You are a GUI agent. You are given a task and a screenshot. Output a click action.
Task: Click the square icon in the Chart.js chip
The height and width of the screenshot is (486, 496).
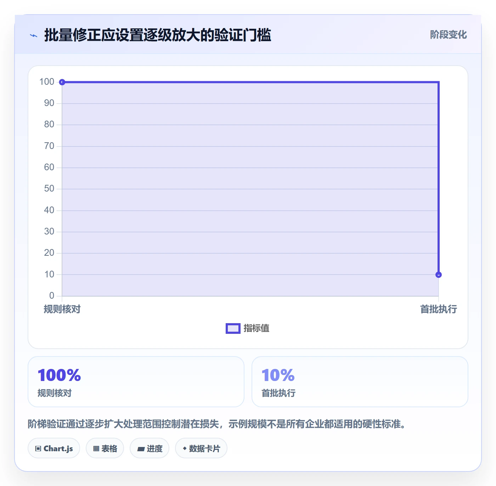point(38,449)
